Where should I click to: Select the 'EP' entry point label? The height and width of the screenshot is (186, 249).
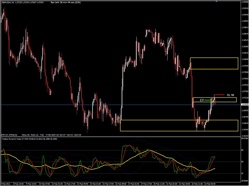202,100
